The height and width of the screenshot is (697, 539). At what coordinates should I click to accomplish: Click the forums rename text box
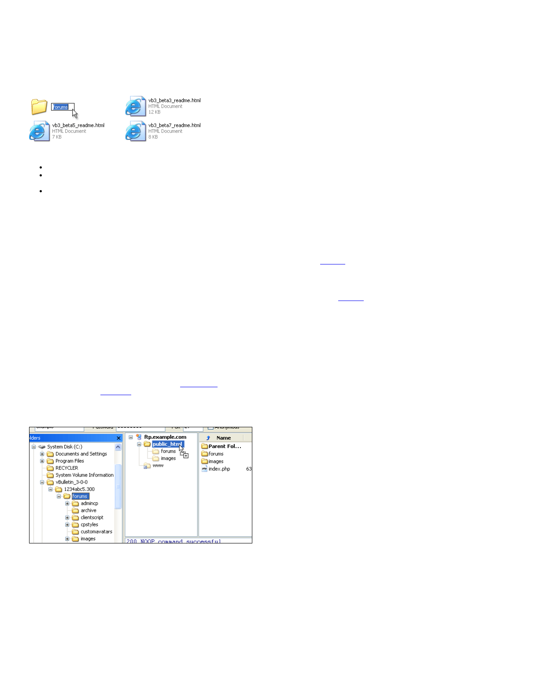coord(63,107)
